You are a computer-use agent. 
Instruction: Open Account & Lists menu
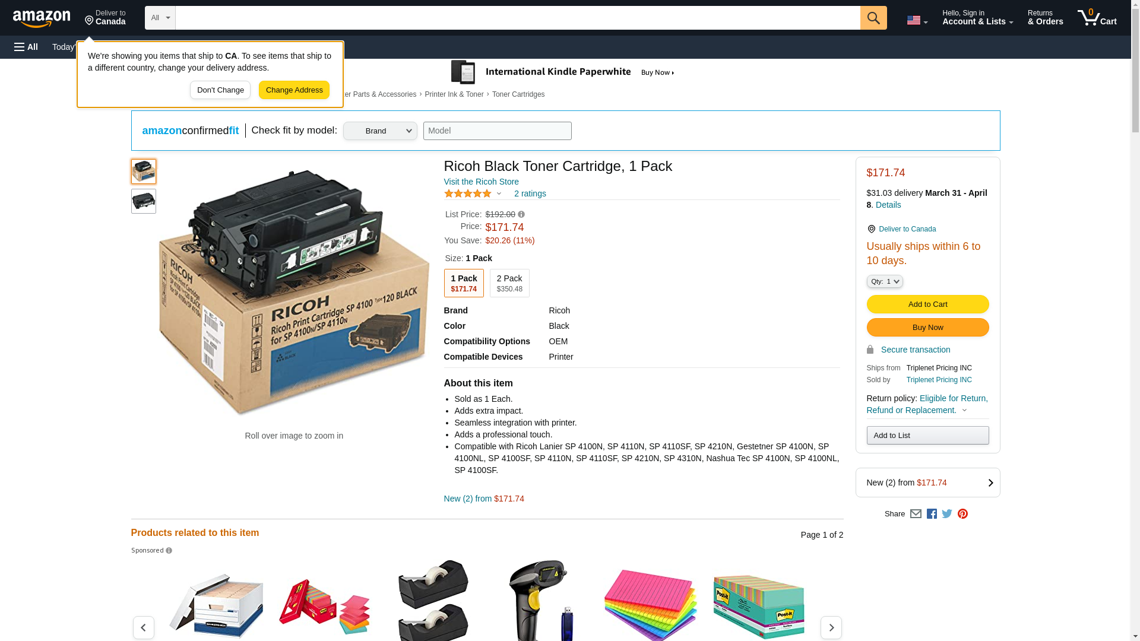(977, 18)
